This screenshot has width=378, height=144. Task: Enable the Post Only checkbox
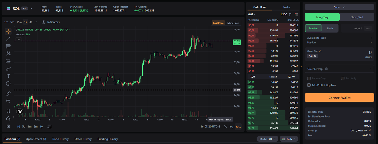343,78
